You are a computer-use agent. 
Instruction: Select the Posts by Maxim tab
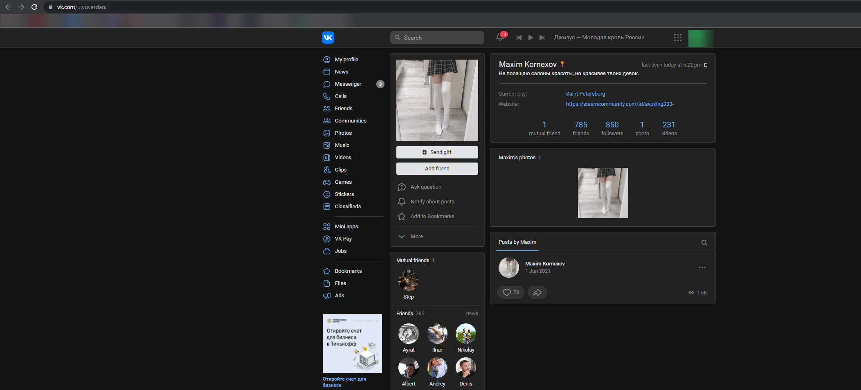tap(517, 242)
